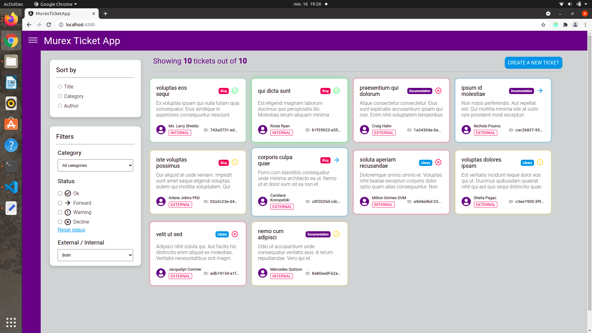Click the avatar icon beside Ms. Larry Shields

click(161, 129)
